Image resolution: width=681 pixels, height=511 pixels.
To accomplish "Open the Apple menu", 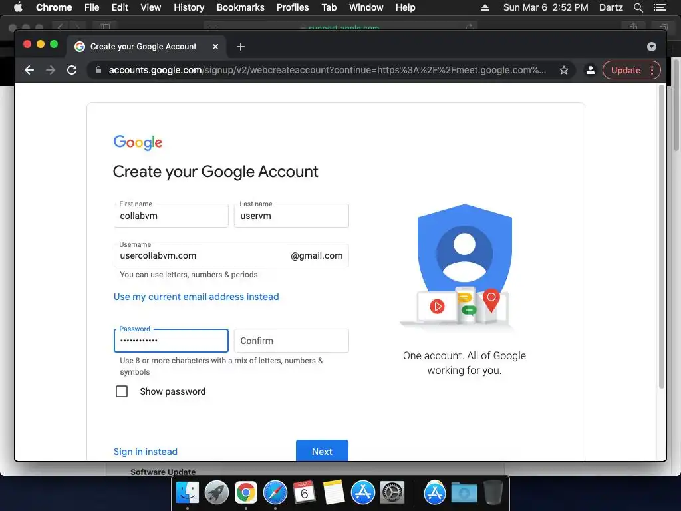I will [x=18, y=7].
